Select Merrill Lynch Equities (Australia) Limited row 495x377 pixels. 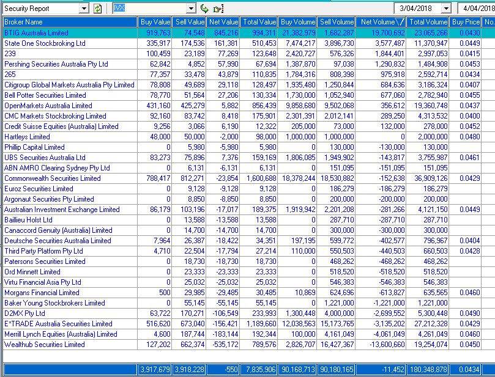click(249, 334)
